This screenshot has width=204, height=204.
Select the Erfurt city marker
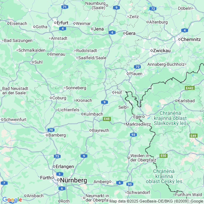(x=55, y=23)
